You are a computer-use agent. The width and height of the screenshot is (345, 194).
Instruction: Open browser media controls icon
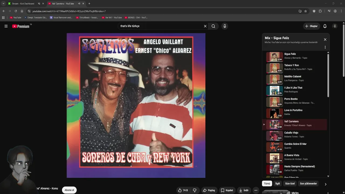coord(329,11)
